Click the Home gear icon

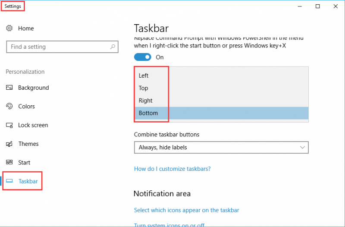click(x=9, y=28)
